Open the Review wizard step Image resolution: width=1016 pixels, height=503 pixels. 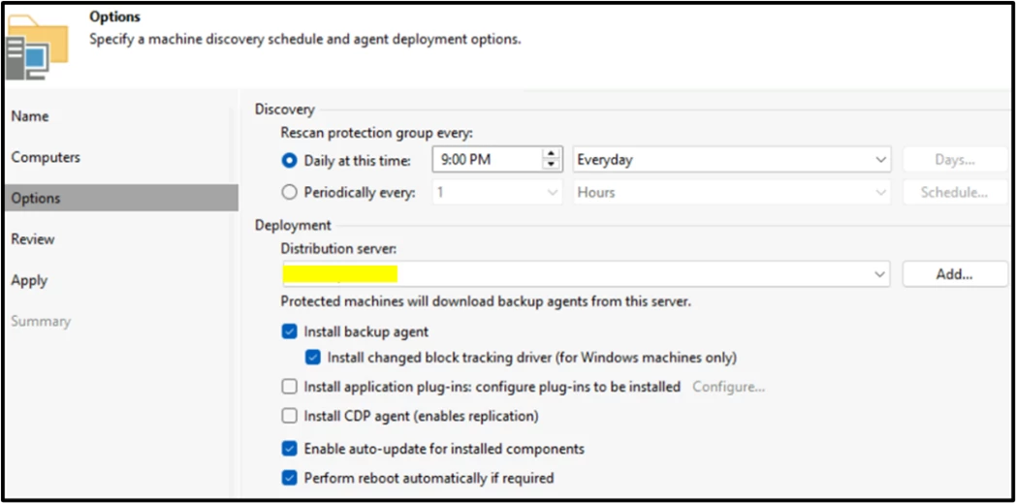point(33,238)
